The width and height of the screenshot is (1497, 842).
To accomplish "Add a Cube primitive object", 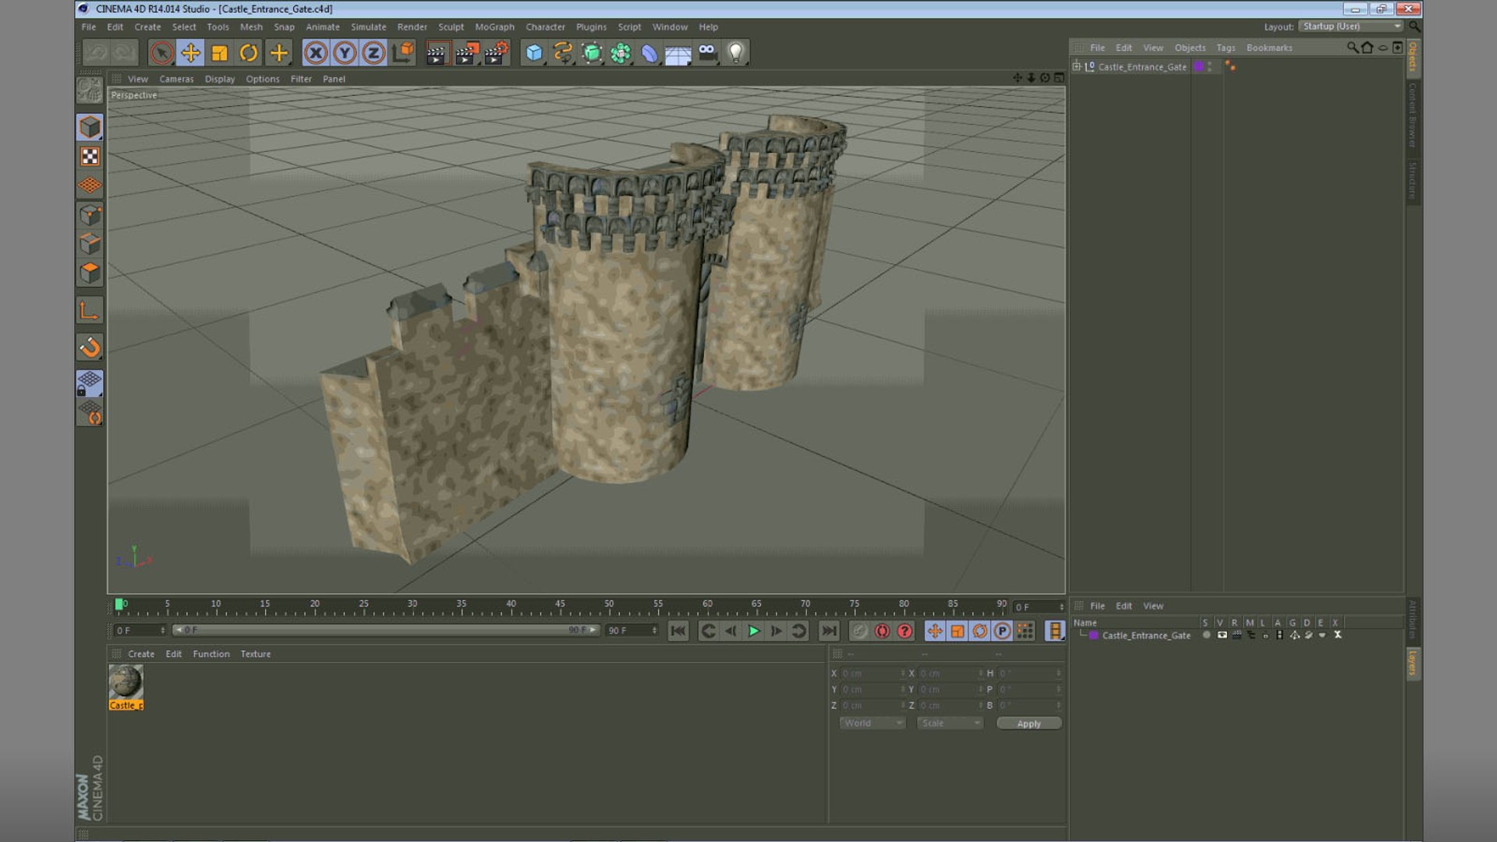I will [533, 53].
